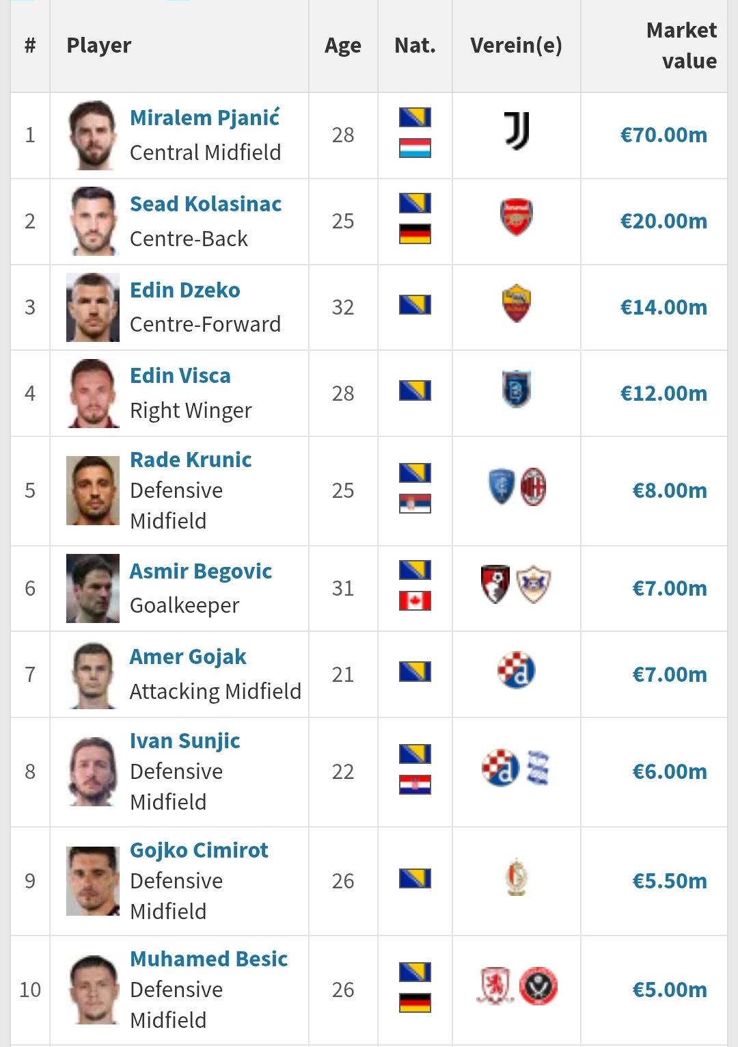
Task: Click Gojko Cimirot's €5.50m market value
Action: (669, 881)
